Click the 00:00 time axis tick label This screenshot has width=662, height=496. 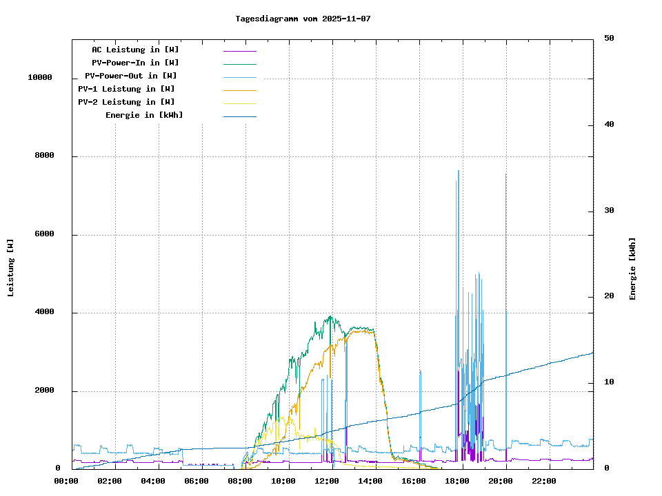pyautogui.click(x=66, y=481)
